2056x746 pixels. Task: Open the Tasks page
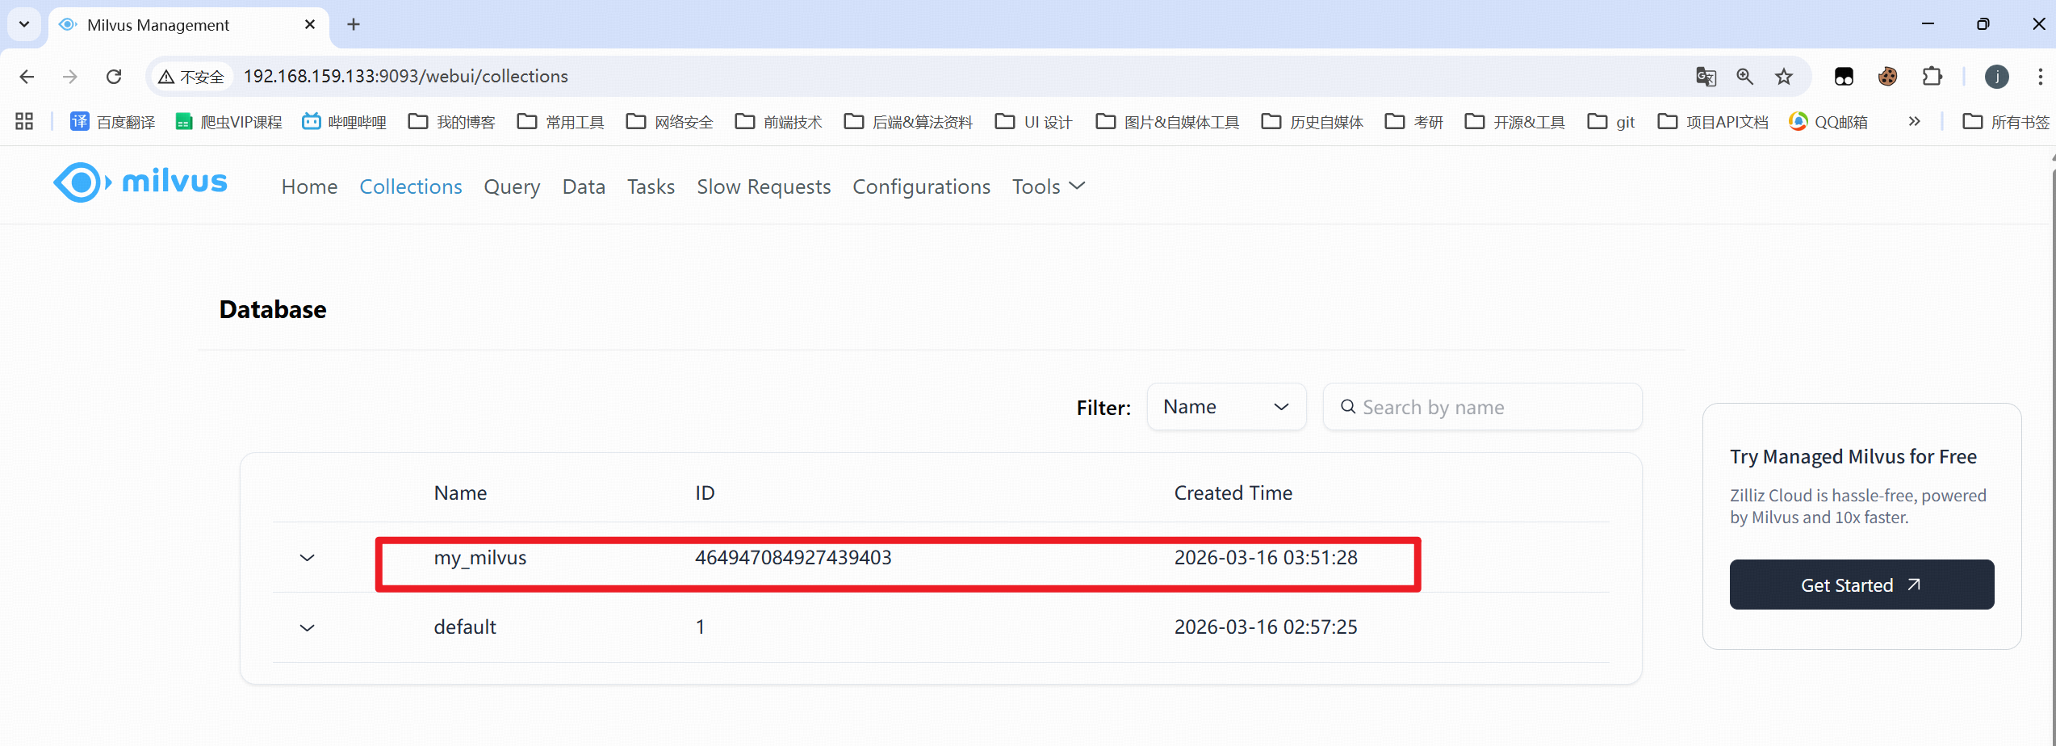tap(651, 186)
